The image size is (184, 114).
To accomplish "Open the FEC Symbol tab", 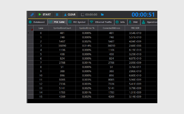I will point(78,22).
